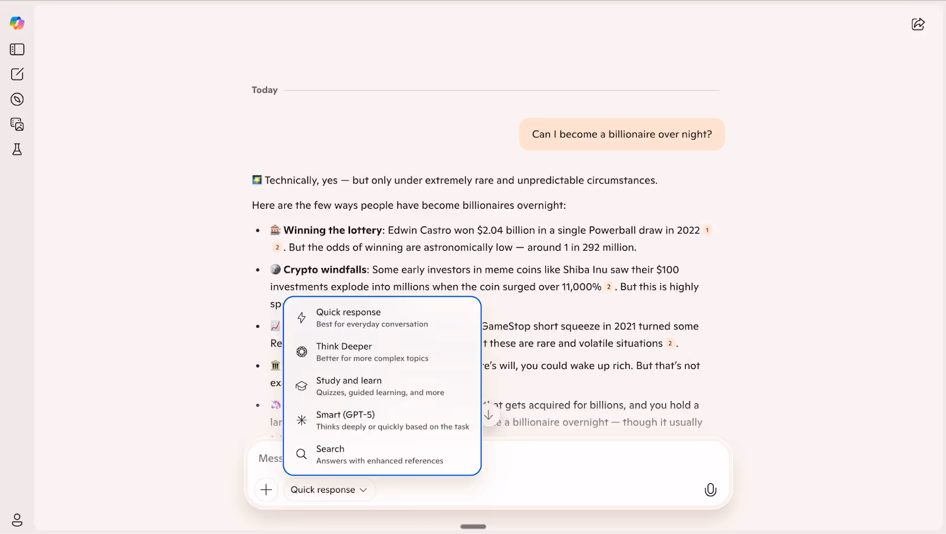Attach a file with the plus button
The height and width of the screenshot is (534, 946).
tap(266, 489)
